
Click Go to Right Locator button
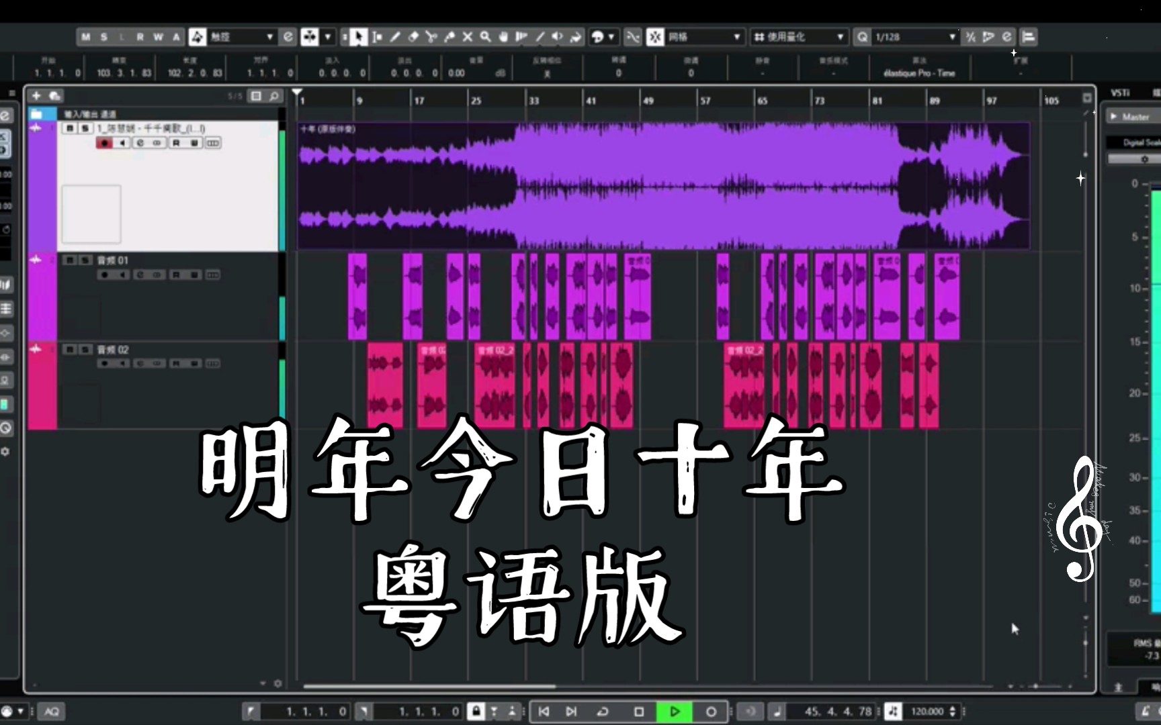[x=572, y=711]
